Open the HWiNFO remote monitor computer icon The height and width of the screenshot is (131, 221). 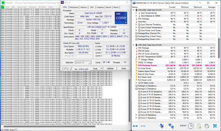(x=162, y=126)
